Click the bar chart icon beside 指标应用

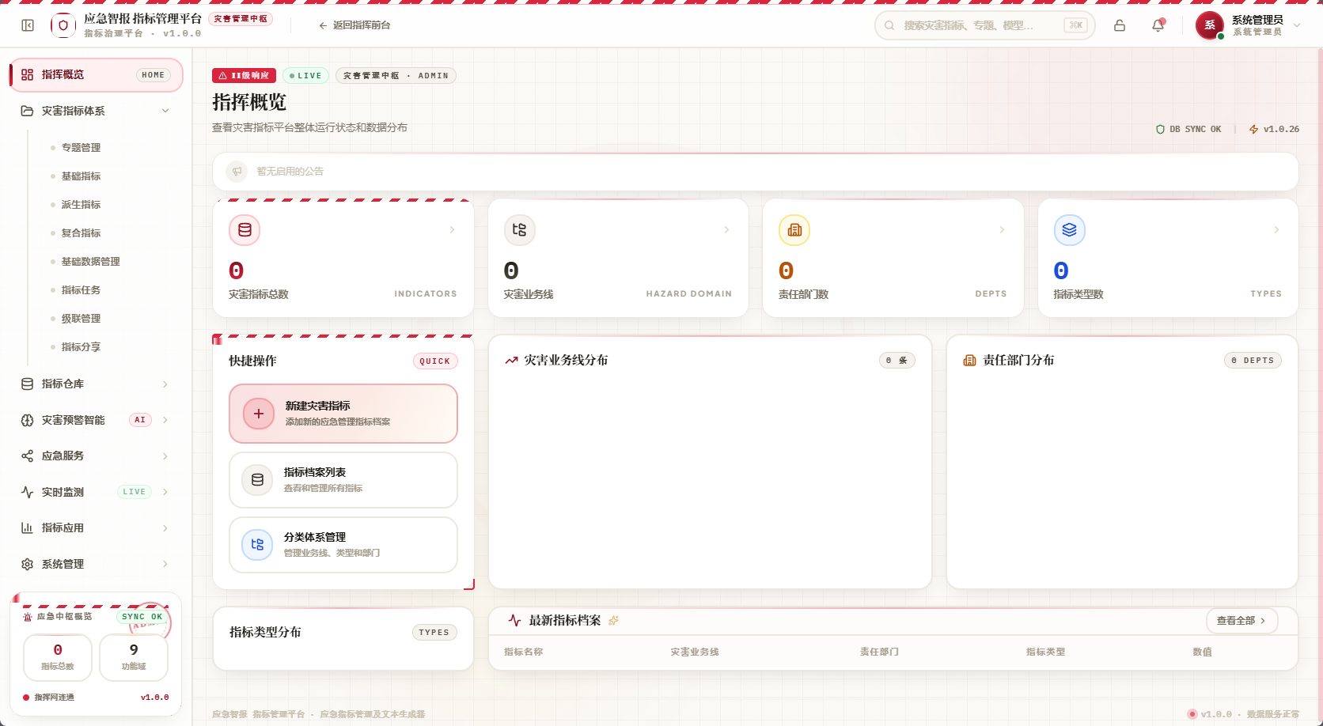tap(27, 527)
